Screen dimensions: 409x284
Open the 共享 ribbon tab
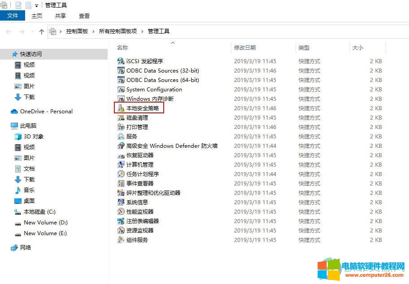tap(61, 16)
